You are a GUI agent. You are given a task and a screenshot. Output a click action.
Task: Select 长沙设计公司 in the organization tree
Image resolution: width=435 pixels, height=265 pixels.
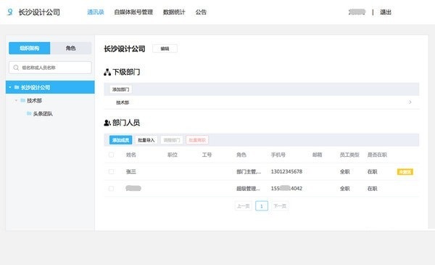point(50,87)
